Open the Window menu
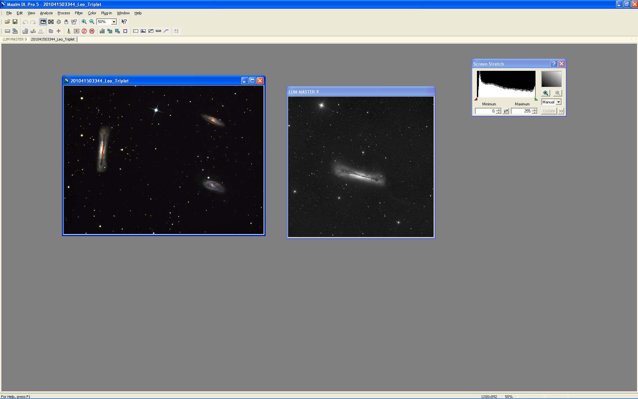 (123, 13)
